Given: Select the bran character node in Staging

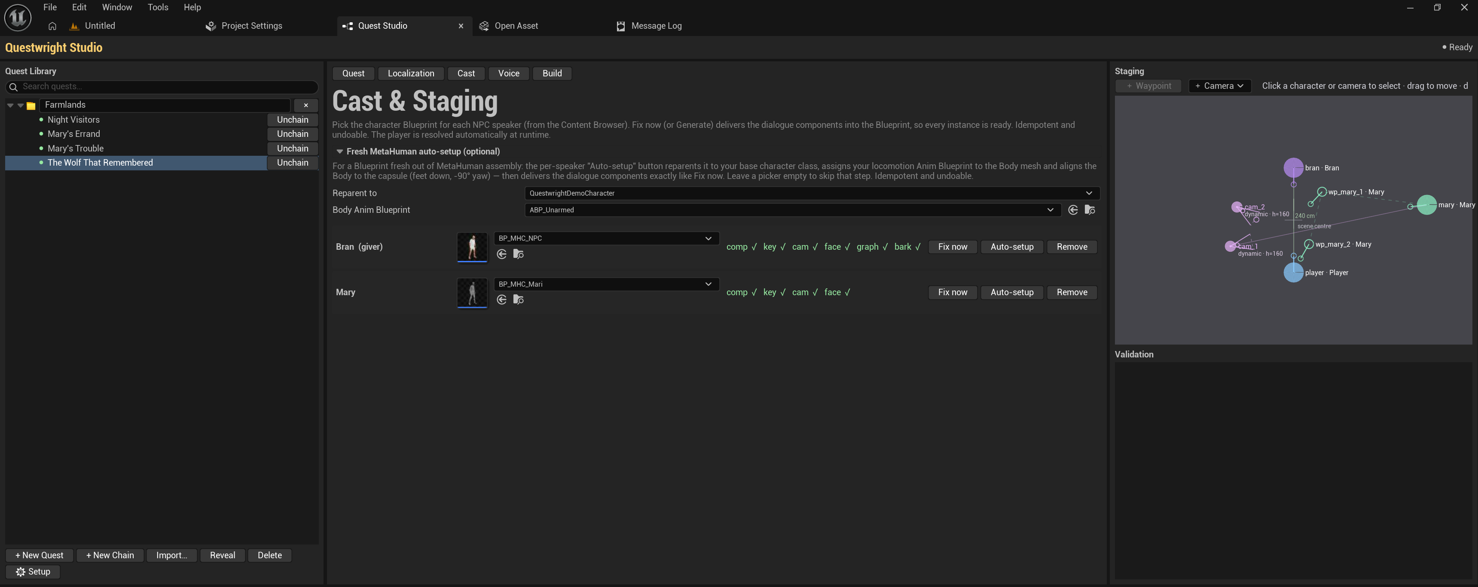Looking at the screenshot, I should point(1293,168).
